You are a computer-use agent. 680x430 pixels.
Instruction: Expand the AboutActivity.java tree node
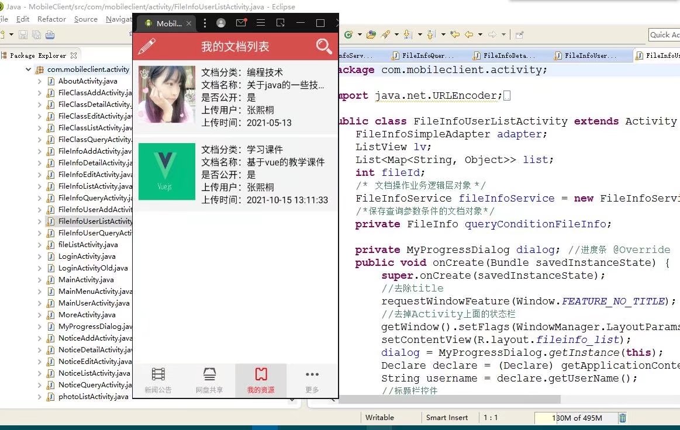(39, 81)
